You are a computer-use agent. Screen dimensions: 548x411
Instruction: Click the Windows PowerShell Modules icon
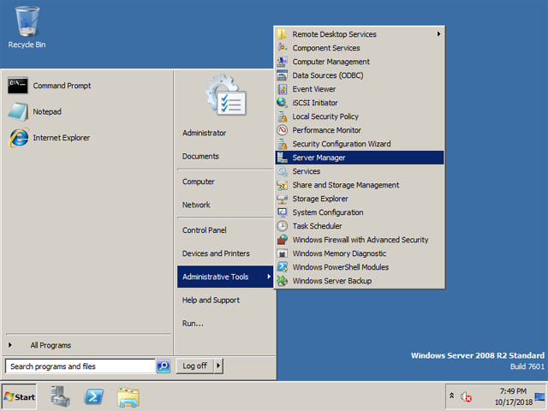[x=282, y=267]
